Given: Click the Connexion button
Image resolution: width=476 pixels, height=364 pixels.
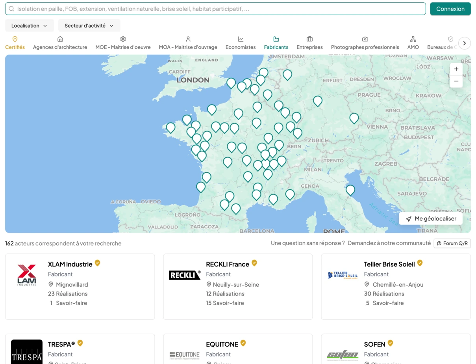Looking at the screenshot, I should coord(450,9).
